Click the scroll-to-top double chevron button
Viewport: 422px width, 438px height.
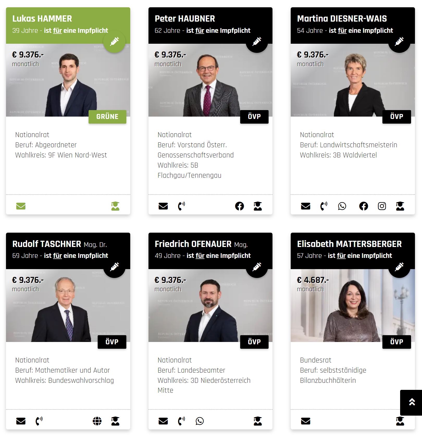pyautogui.click(x=412, y=402)
